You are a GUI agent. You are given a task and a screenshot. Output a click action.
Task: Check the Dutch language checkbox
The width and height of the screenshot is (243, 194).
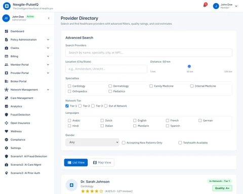tap(102, 121)
